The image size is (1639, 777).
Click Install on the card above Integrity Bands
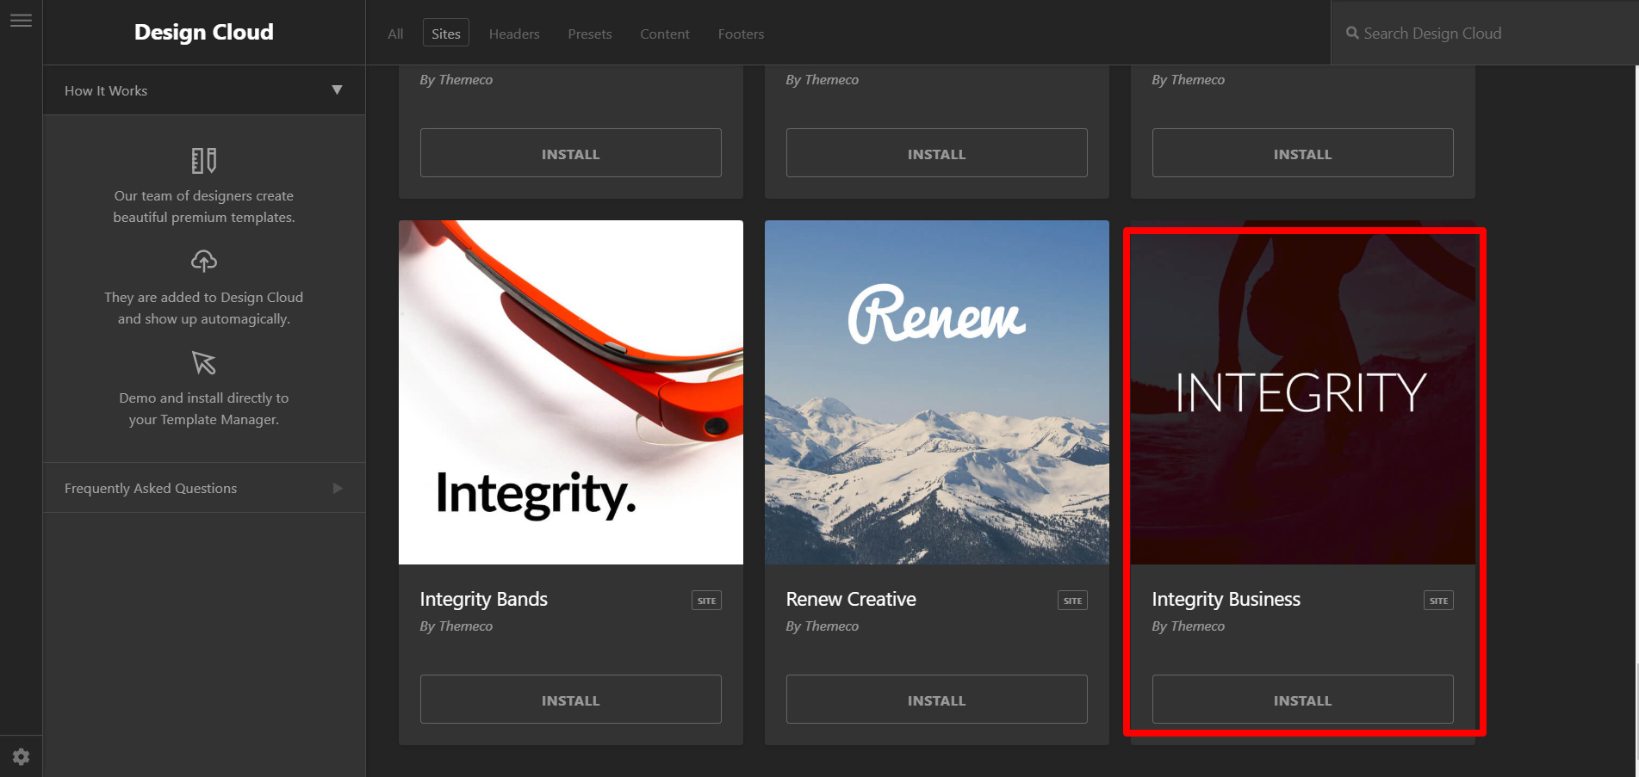tap(571, 153)
